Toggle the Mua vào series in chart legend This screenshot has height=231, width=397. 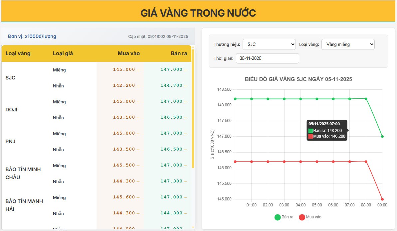310,217
